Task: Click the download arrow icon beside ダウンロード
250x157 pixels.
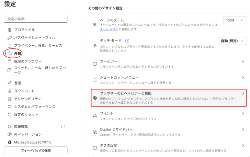Action: pyautogui.click(x=10, y=91)
